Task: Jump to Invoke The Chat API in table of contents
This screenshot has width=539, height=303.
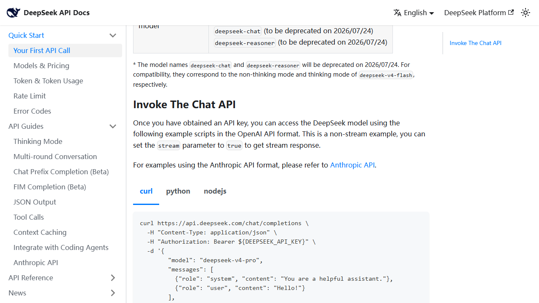Action: click(475, 43)
